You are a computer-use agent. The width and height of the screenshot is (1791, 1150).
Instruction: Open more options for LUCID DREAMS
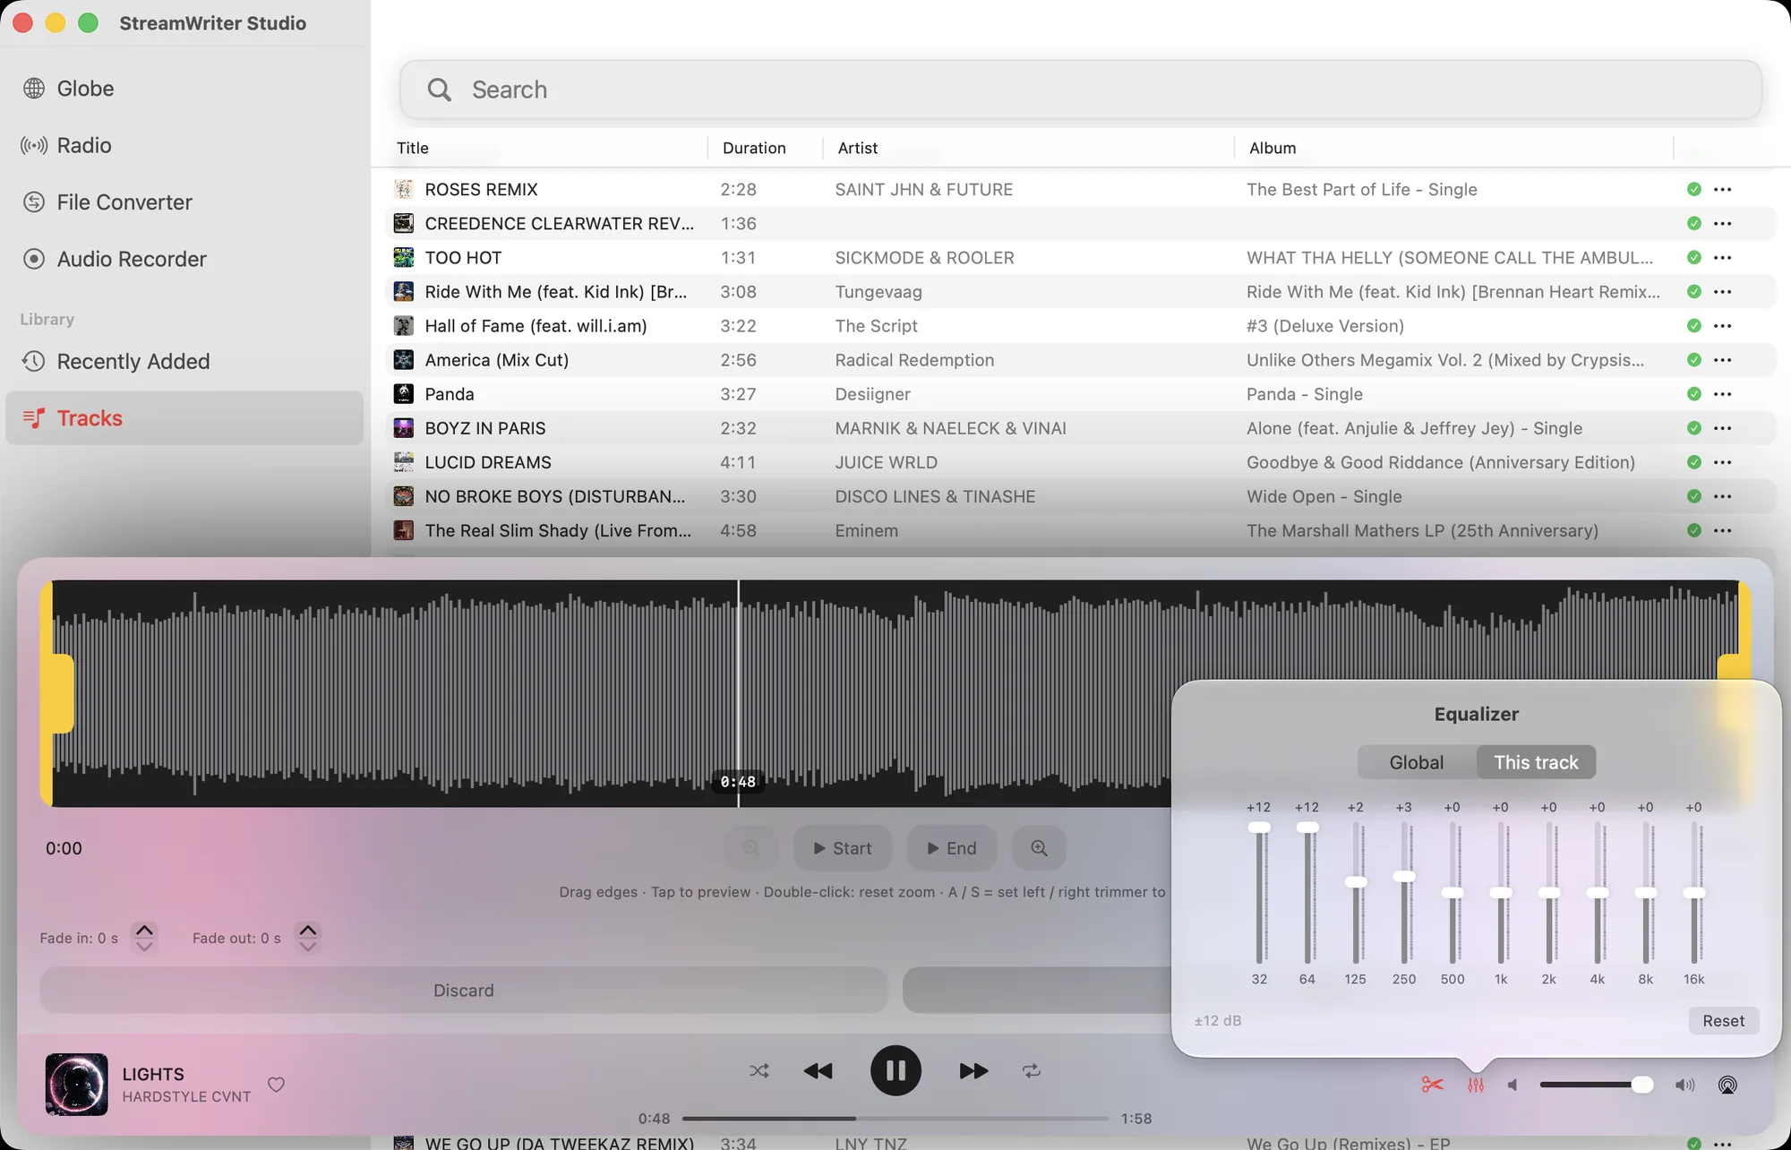(1722, 462)
